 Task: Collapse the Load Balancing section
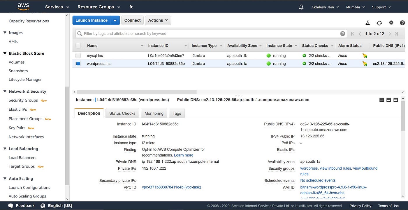coord(5,149)
